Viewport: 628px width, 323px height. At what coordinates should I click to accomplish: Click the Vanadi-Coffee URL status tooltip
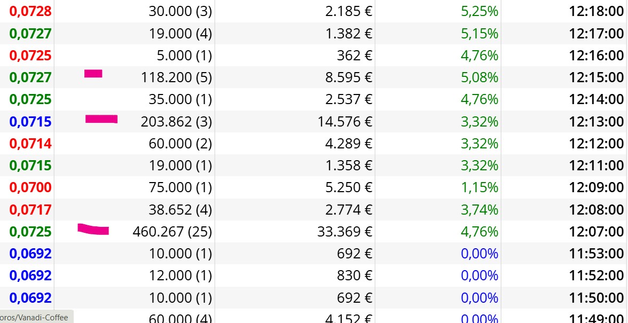(36, 317)
